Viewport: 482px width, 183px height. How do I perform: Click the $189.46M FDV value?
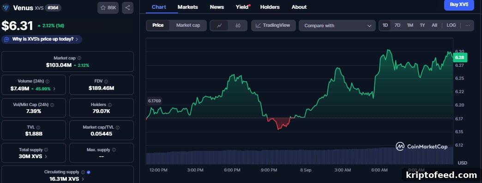tap(102, 89)
